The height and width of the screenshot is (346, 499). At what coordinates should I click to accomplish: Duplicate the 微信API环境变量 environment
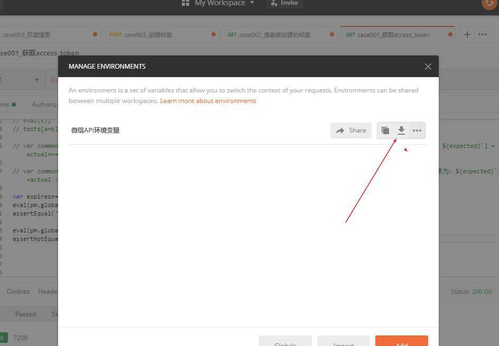click(385, 130)
